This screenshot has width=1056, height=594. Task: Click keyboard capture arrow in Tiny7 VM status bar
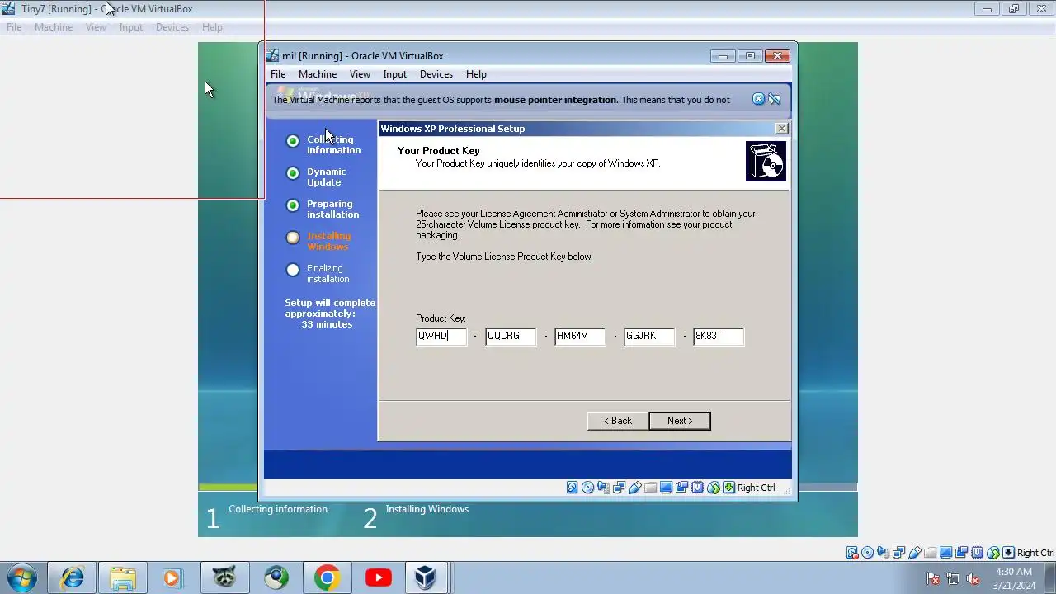click(x=1008, y=553)
